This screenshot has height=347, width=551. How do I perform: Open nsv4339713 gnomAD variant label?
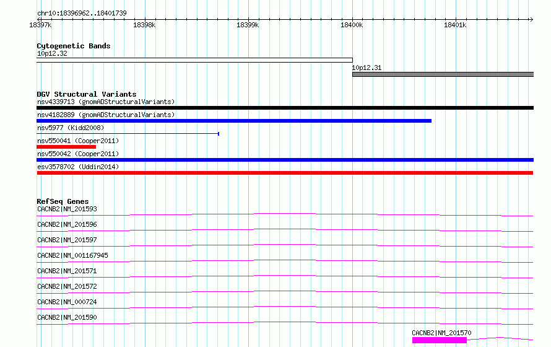click(106, 102)
